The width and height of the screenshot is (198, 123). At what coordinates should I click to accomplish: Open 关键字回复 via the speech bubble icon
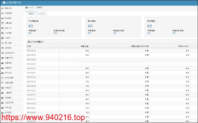(2, 58)
